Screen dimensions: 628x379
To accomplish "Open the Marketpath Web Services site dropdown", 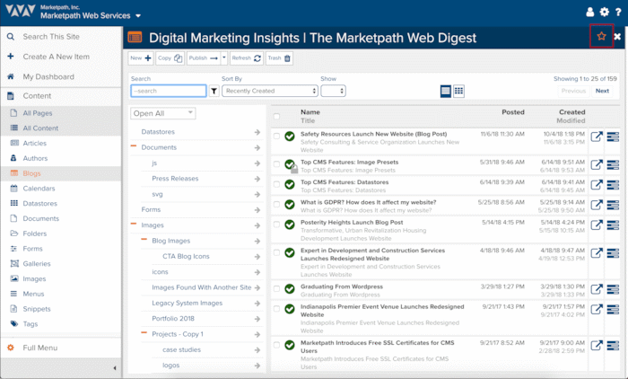I will click(138, 16).
